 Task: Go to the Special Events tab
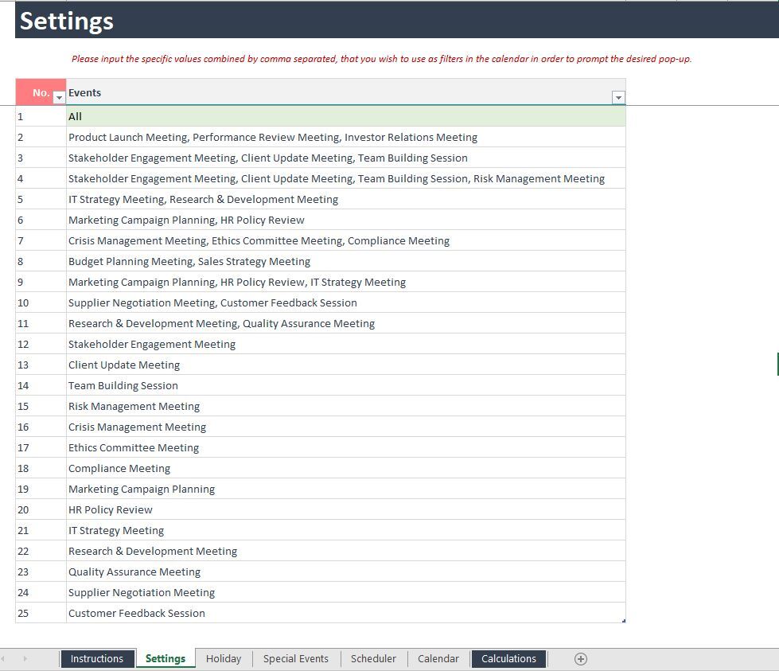pos(296,659)
